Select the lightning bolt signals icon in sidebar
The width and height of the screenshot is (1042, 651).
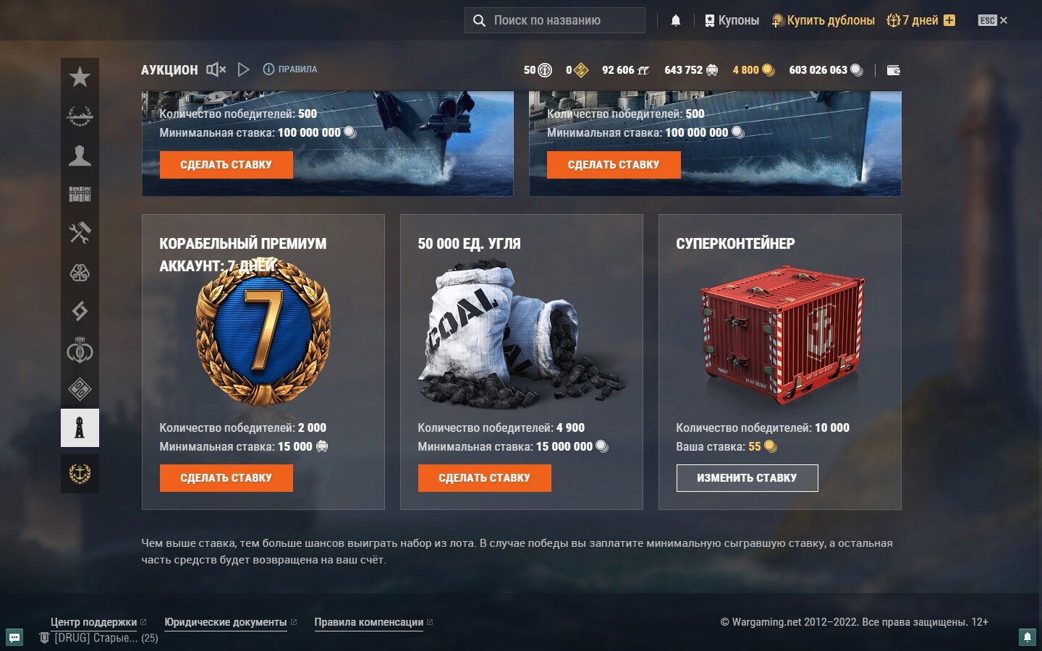80,311
